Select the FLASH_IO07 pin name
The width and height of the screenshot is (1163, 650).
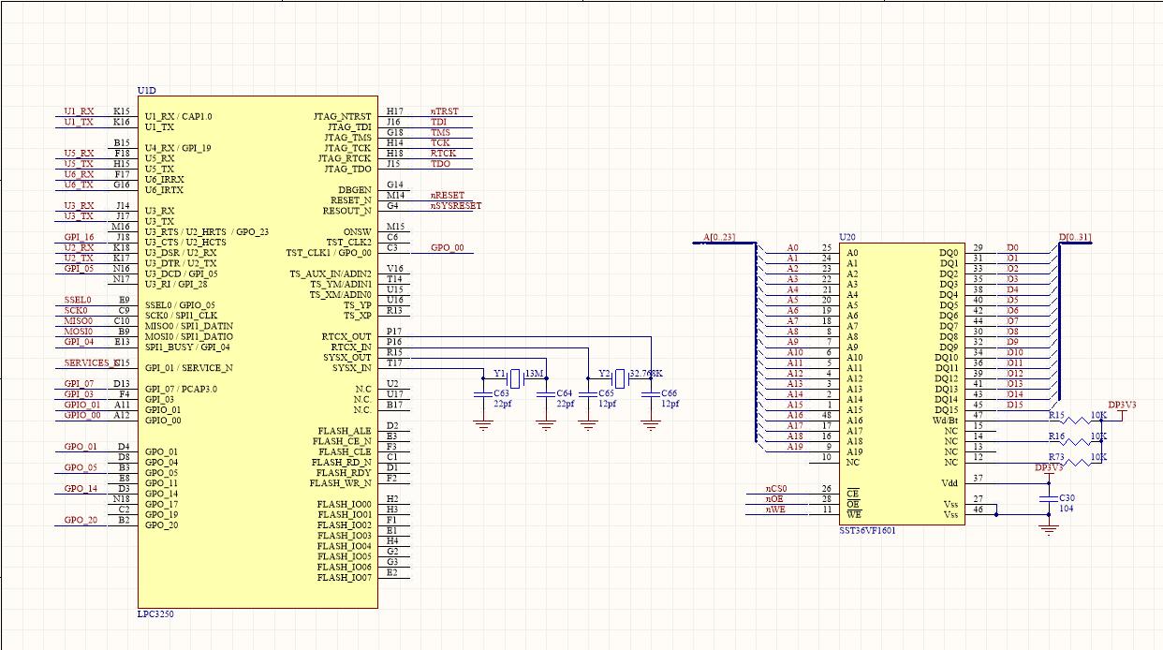pyautogui.click(x=345, y=577)
